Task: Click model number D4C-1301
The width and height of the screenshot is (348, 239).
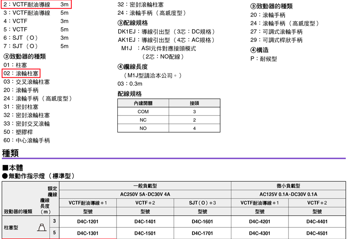Action: pyautogui.click(x=88, y=233)
